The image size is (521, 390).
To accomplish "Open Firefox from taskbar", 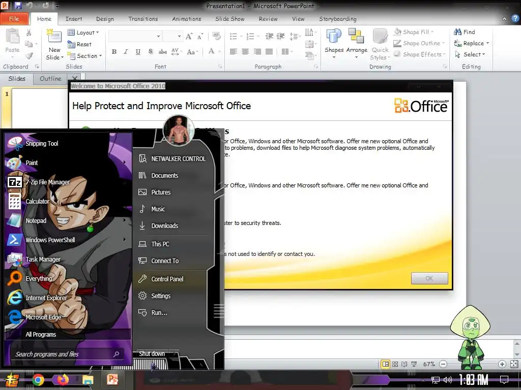I will [63, 380].
